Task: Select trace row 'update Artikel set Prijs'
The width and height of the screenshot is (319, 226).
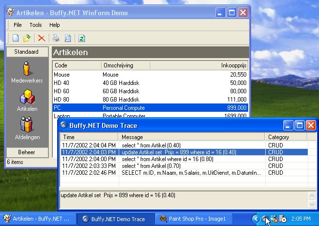Action: click(x=184, y=152)
